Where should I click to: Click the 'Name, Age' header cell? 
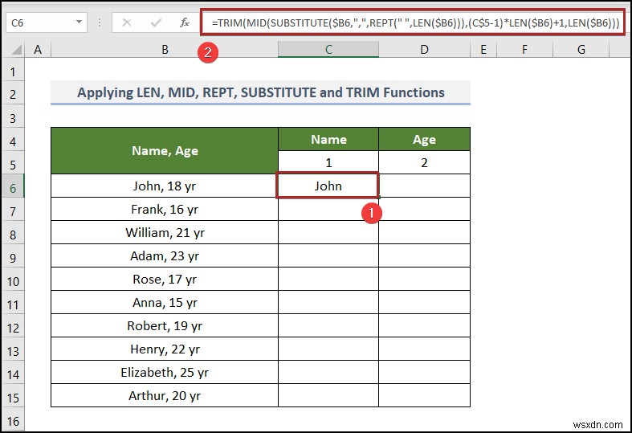point(165,151)
